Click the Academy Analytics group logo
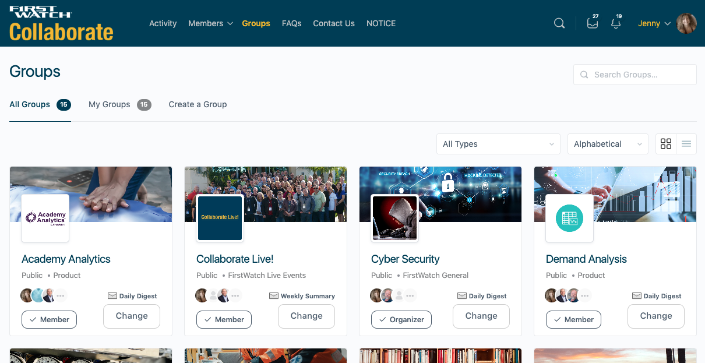Viewport: 705px width, 363px height. [45, 218]
